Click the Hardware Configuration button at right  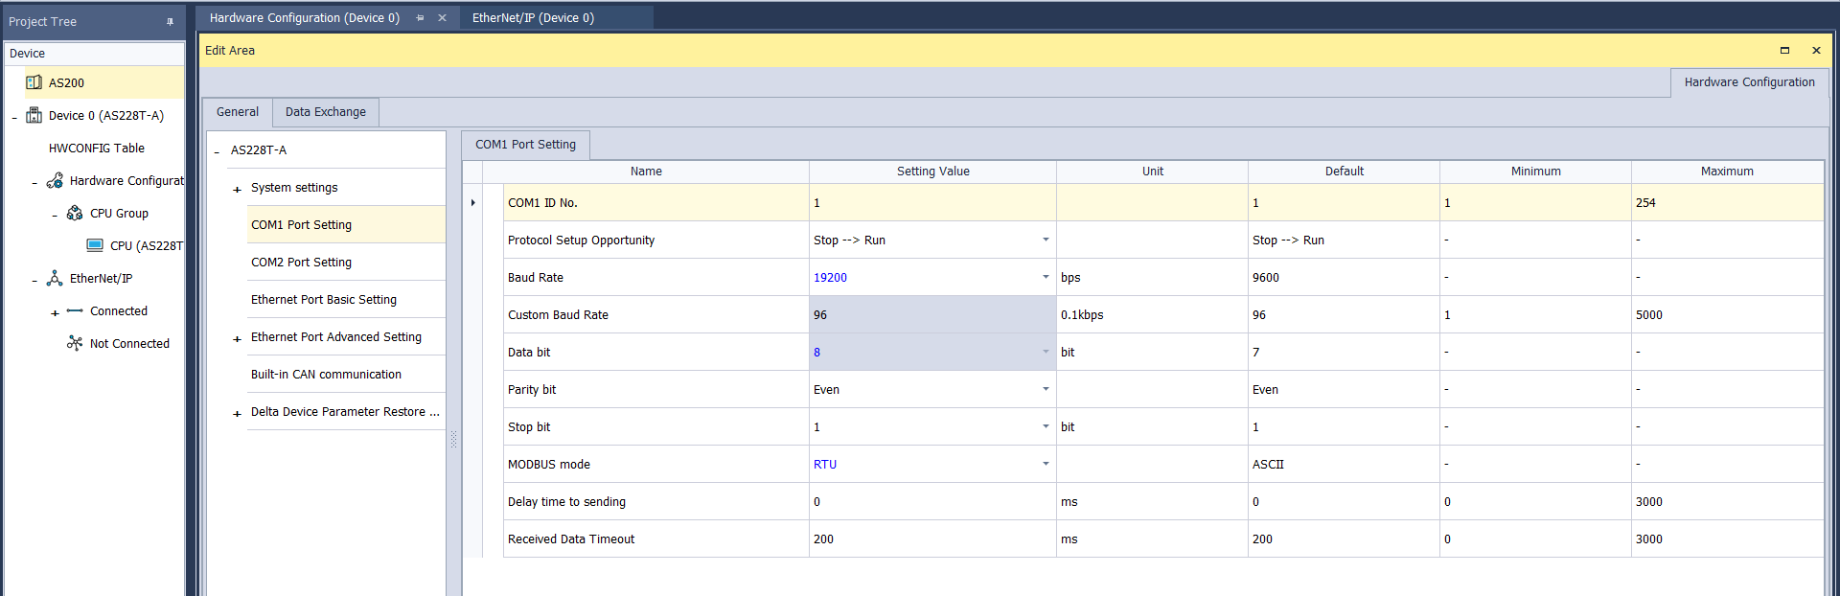[1749, 82]
